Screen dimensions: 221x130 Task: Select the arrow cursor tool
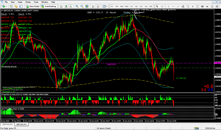point(157,6)
